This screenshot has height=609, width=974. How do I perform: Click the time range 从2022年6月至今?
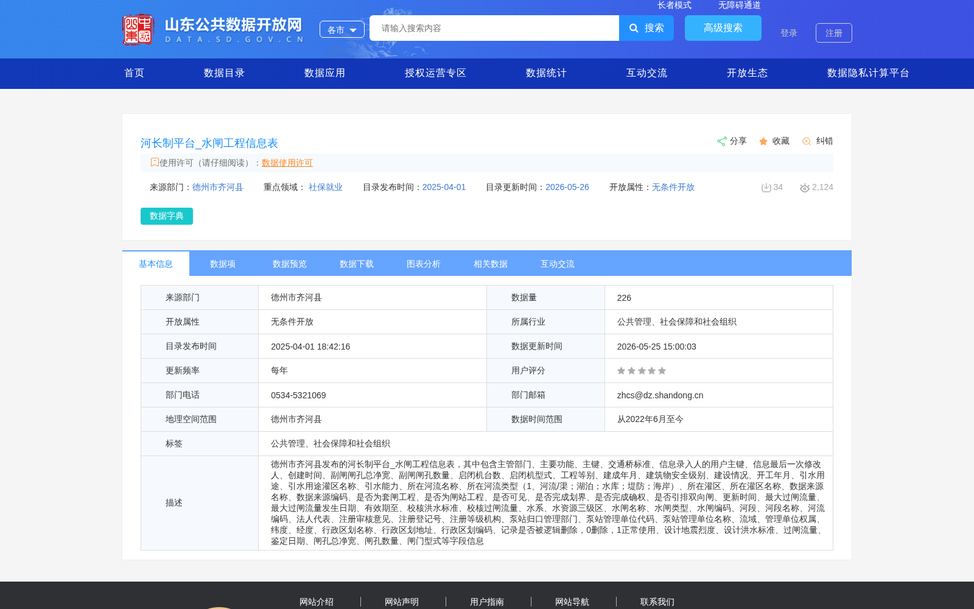(650, 420)
